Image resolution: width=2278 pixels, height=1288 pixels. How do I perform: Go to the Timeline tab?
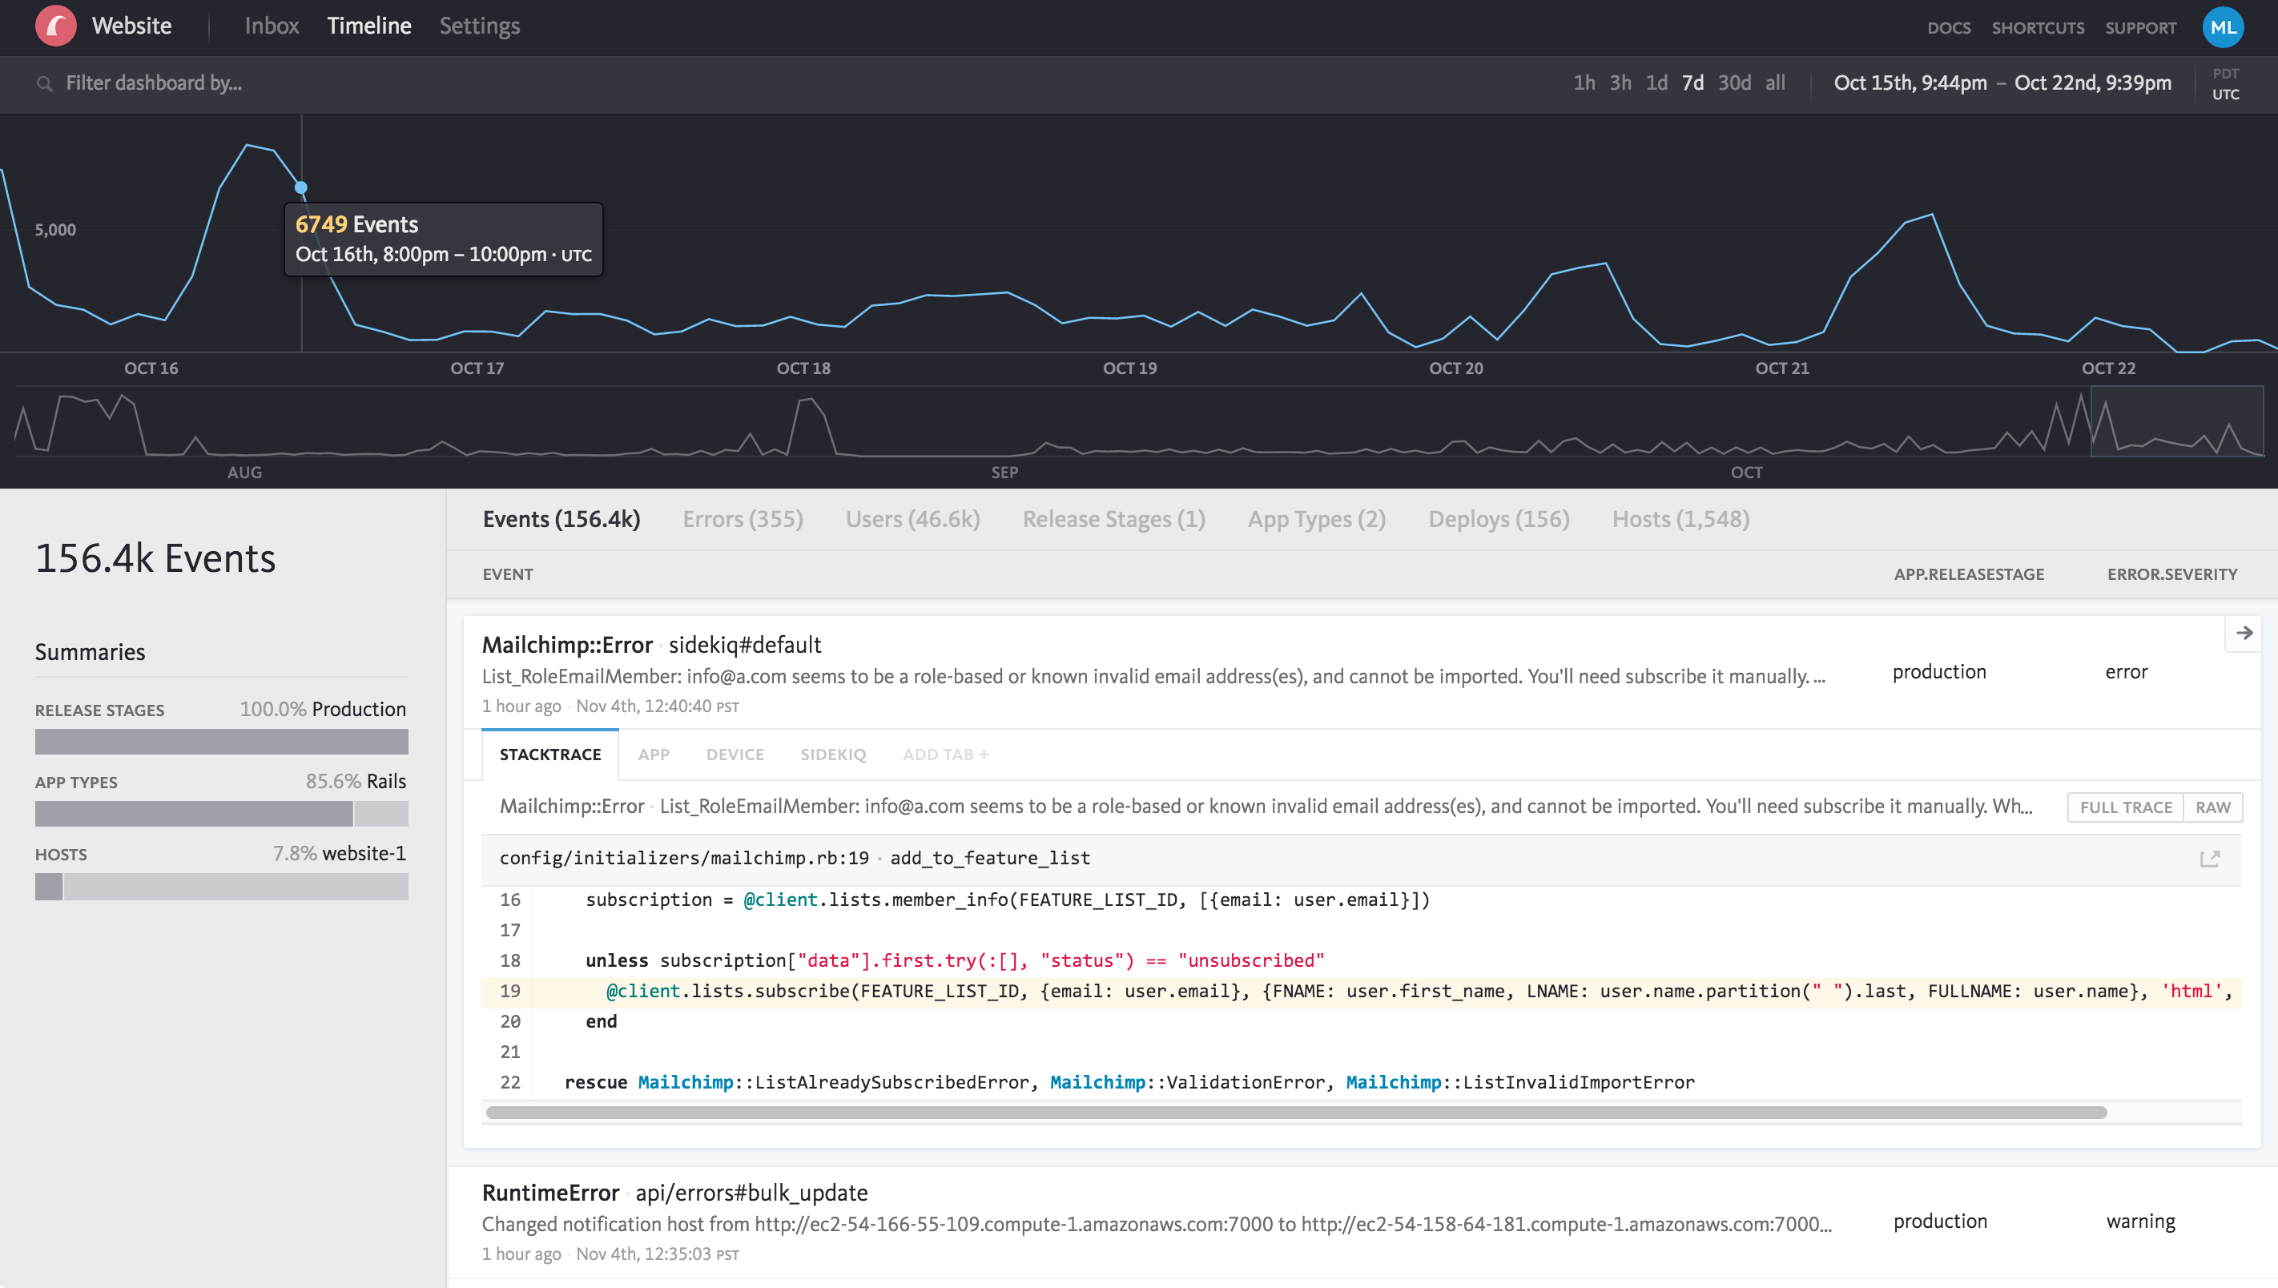[x=368, y=26]
